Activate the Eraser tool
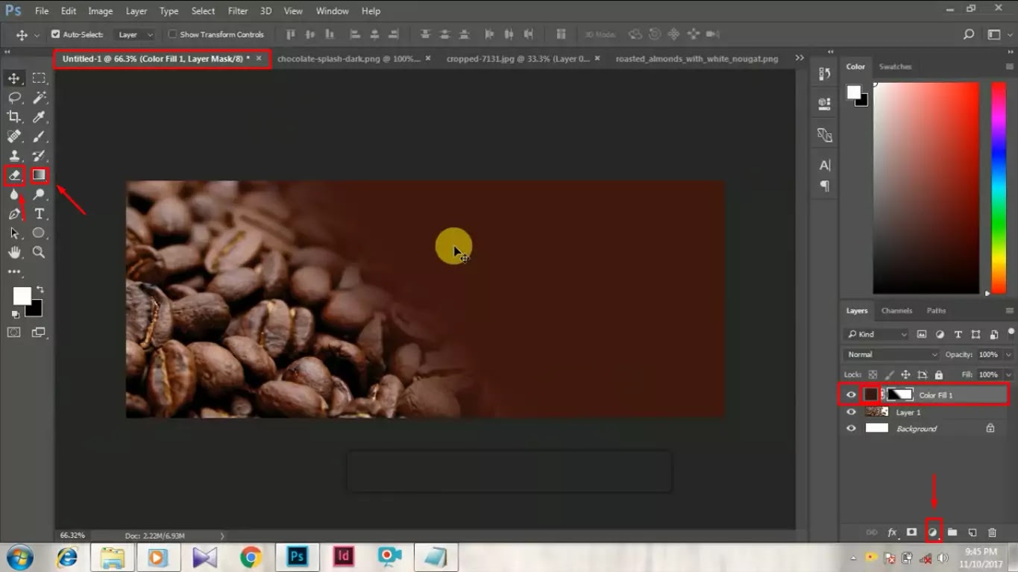The width and height of the screenshot is (1018, 572). point(14,175)
